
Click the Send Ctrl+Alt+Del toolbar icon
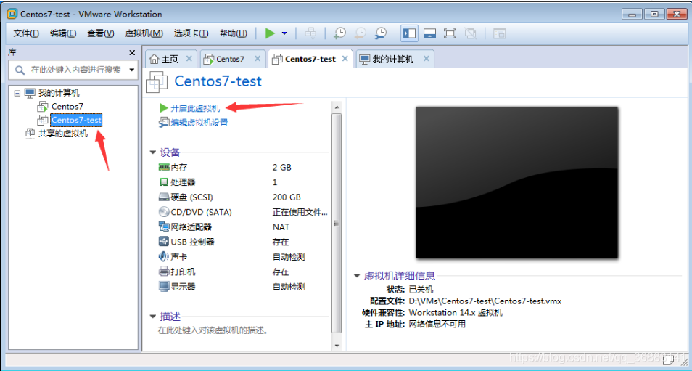(x=310, y=33)
